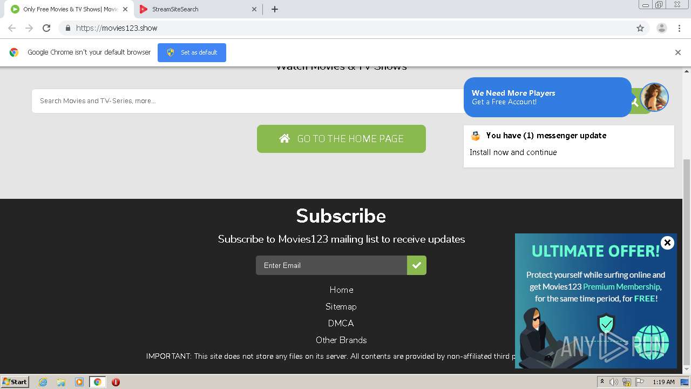Launch Internet Explorer from the taskbar
Screen dimensions: 691x389
[x=43, y=382]
